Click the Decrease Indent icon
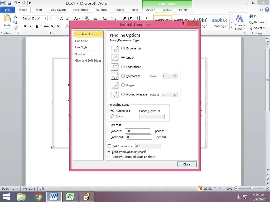Image resolution: width=270 pixels, height=202 pixels. coord(124,18)
